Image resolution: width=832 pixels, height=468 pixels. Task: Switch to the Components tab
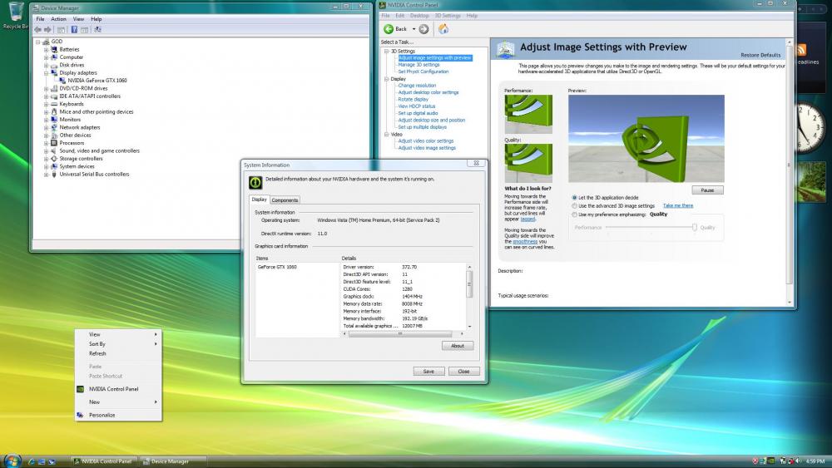coord(285,200)
